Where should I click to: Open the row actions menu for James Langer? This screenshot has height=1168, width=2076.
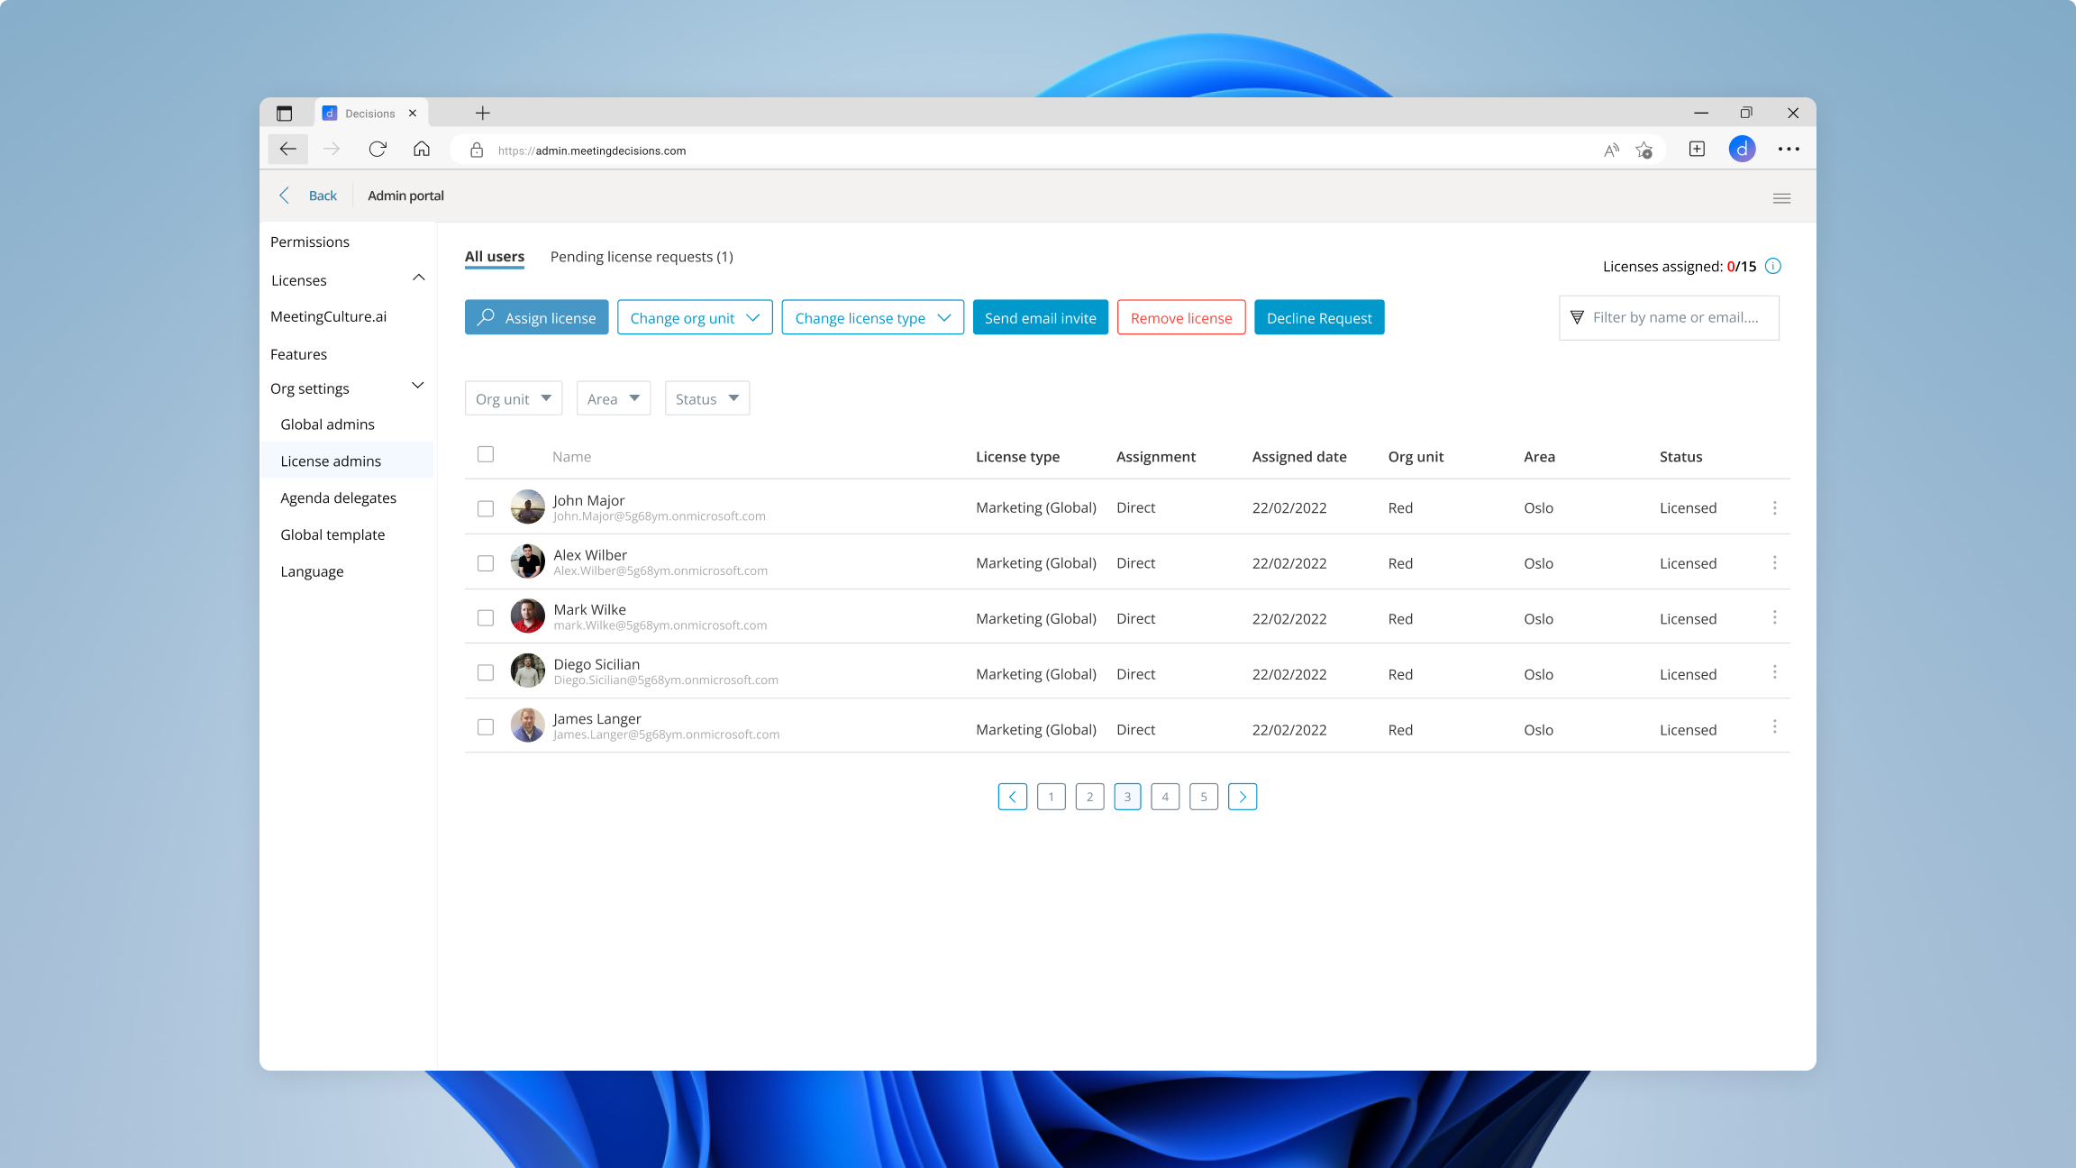tap(1775, 726)
